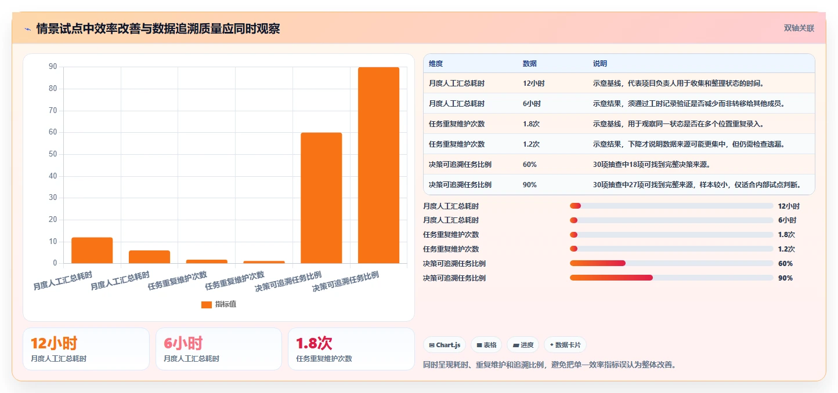Open the 1.8次 任务重复维护次数 data card
838x393 pixels.
point(351,349)
